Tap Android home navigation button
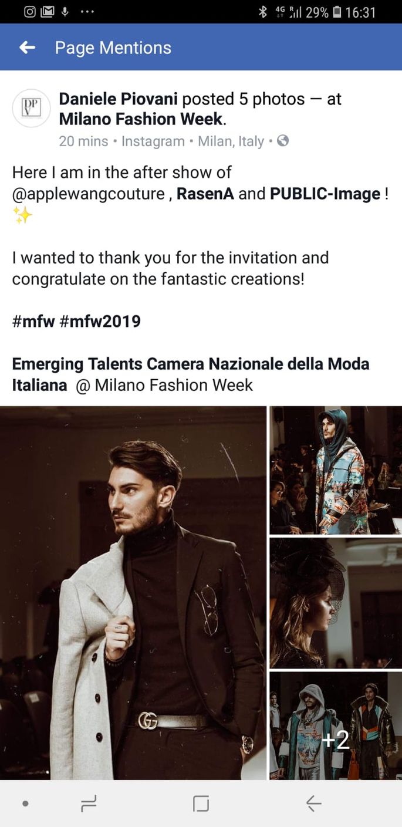This screenshot has height=827, width=402. (201, 804)
